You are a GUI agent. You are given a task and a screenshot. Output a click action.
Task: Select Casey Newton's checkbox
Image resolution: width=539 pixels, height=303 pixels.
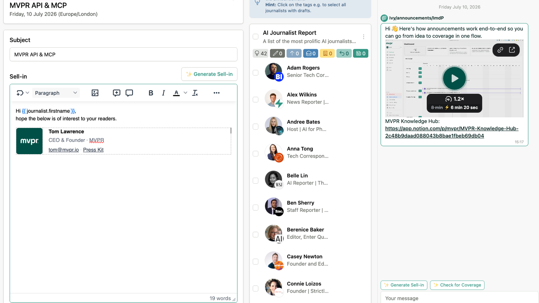256,261
